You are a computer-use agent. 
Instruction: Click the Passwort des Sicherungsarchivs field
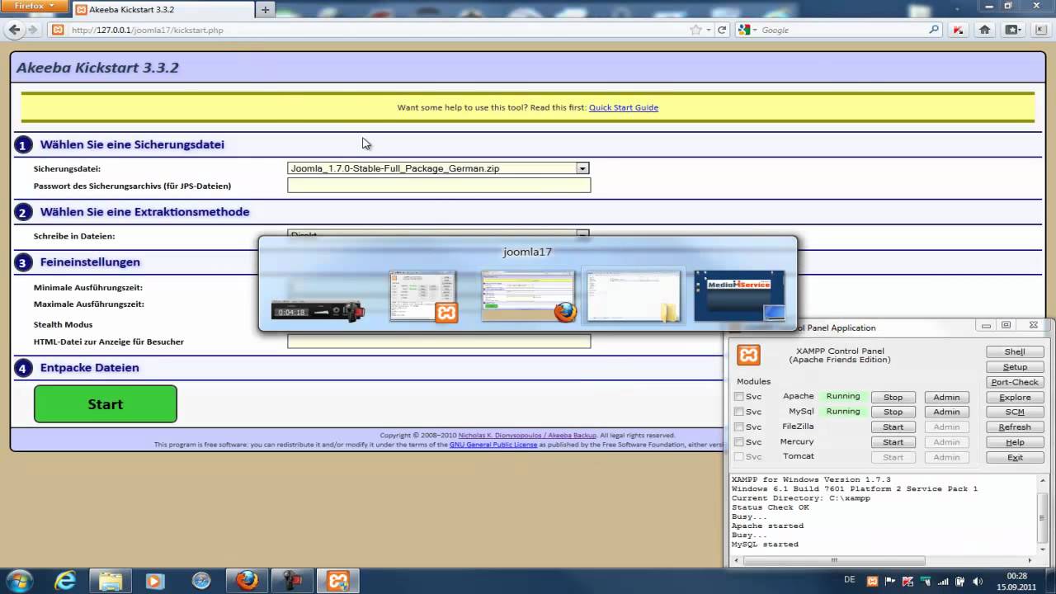coord(439,186)
